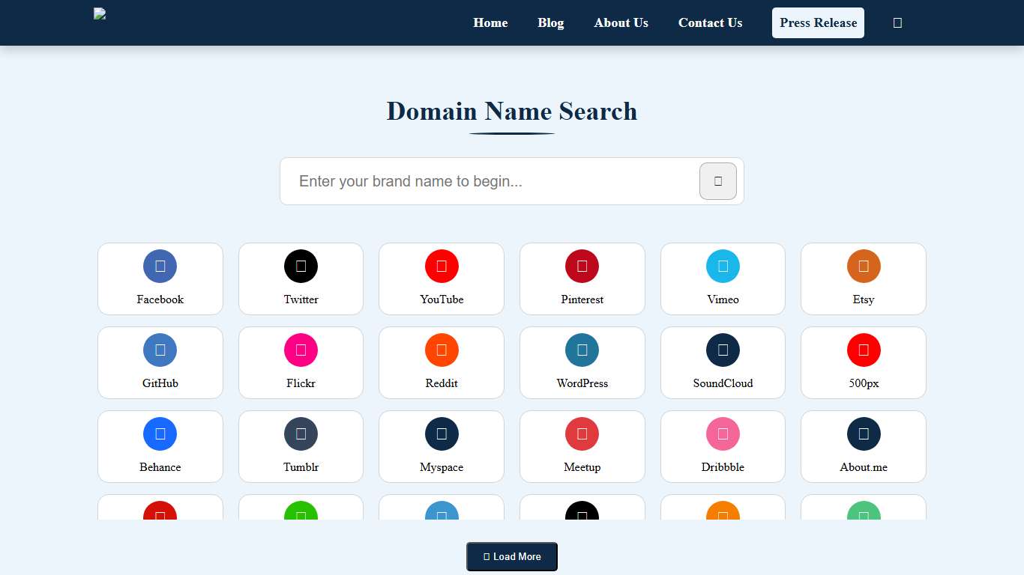The width and height of the screenshot is (1024, 575).
Task: Check the Behance platform icon
Action: click(x=160, y=433)
